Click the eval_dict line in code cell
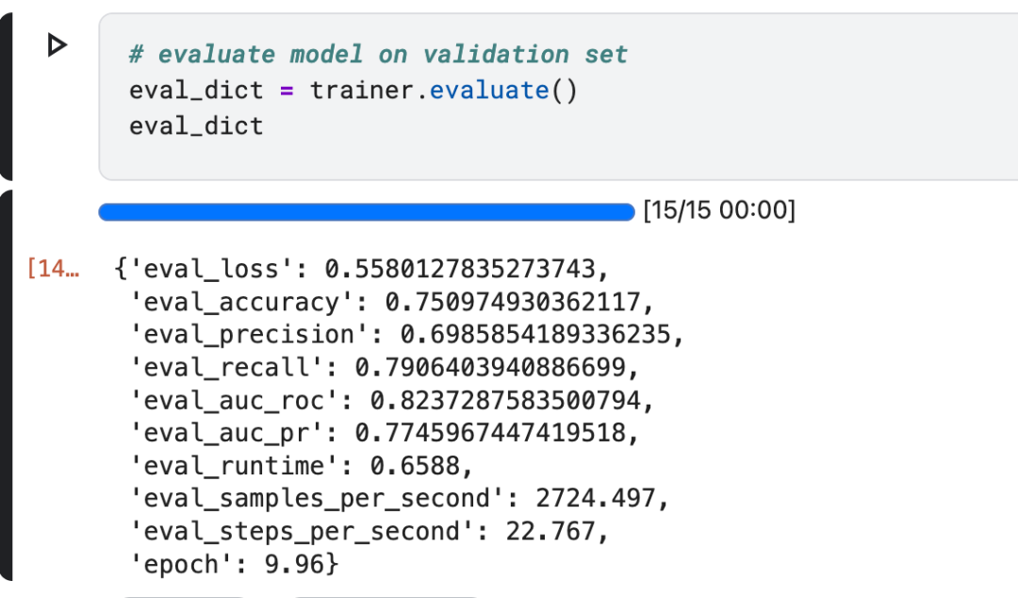The width and height of the screenshot is (1018, 598). (x=196, y=126)
